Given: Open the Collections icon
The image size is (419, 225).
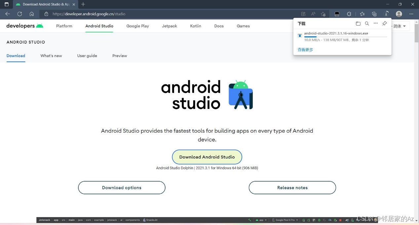Looking at the screenshot, I should click(374, 14).
